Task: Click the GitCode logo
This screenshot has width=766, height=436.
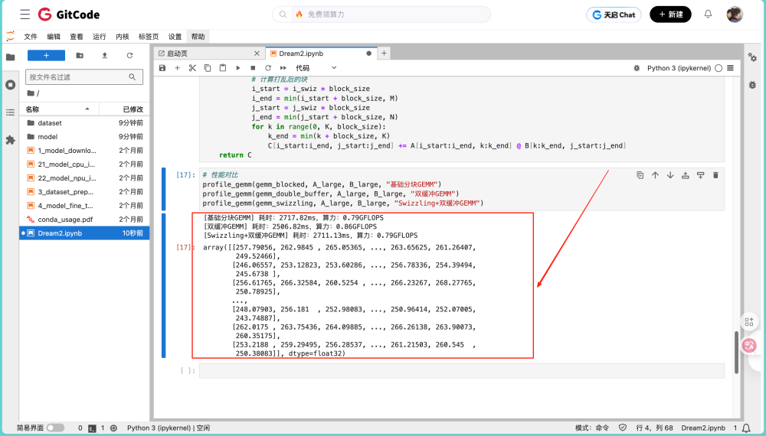Action: (x=69, y=15)
